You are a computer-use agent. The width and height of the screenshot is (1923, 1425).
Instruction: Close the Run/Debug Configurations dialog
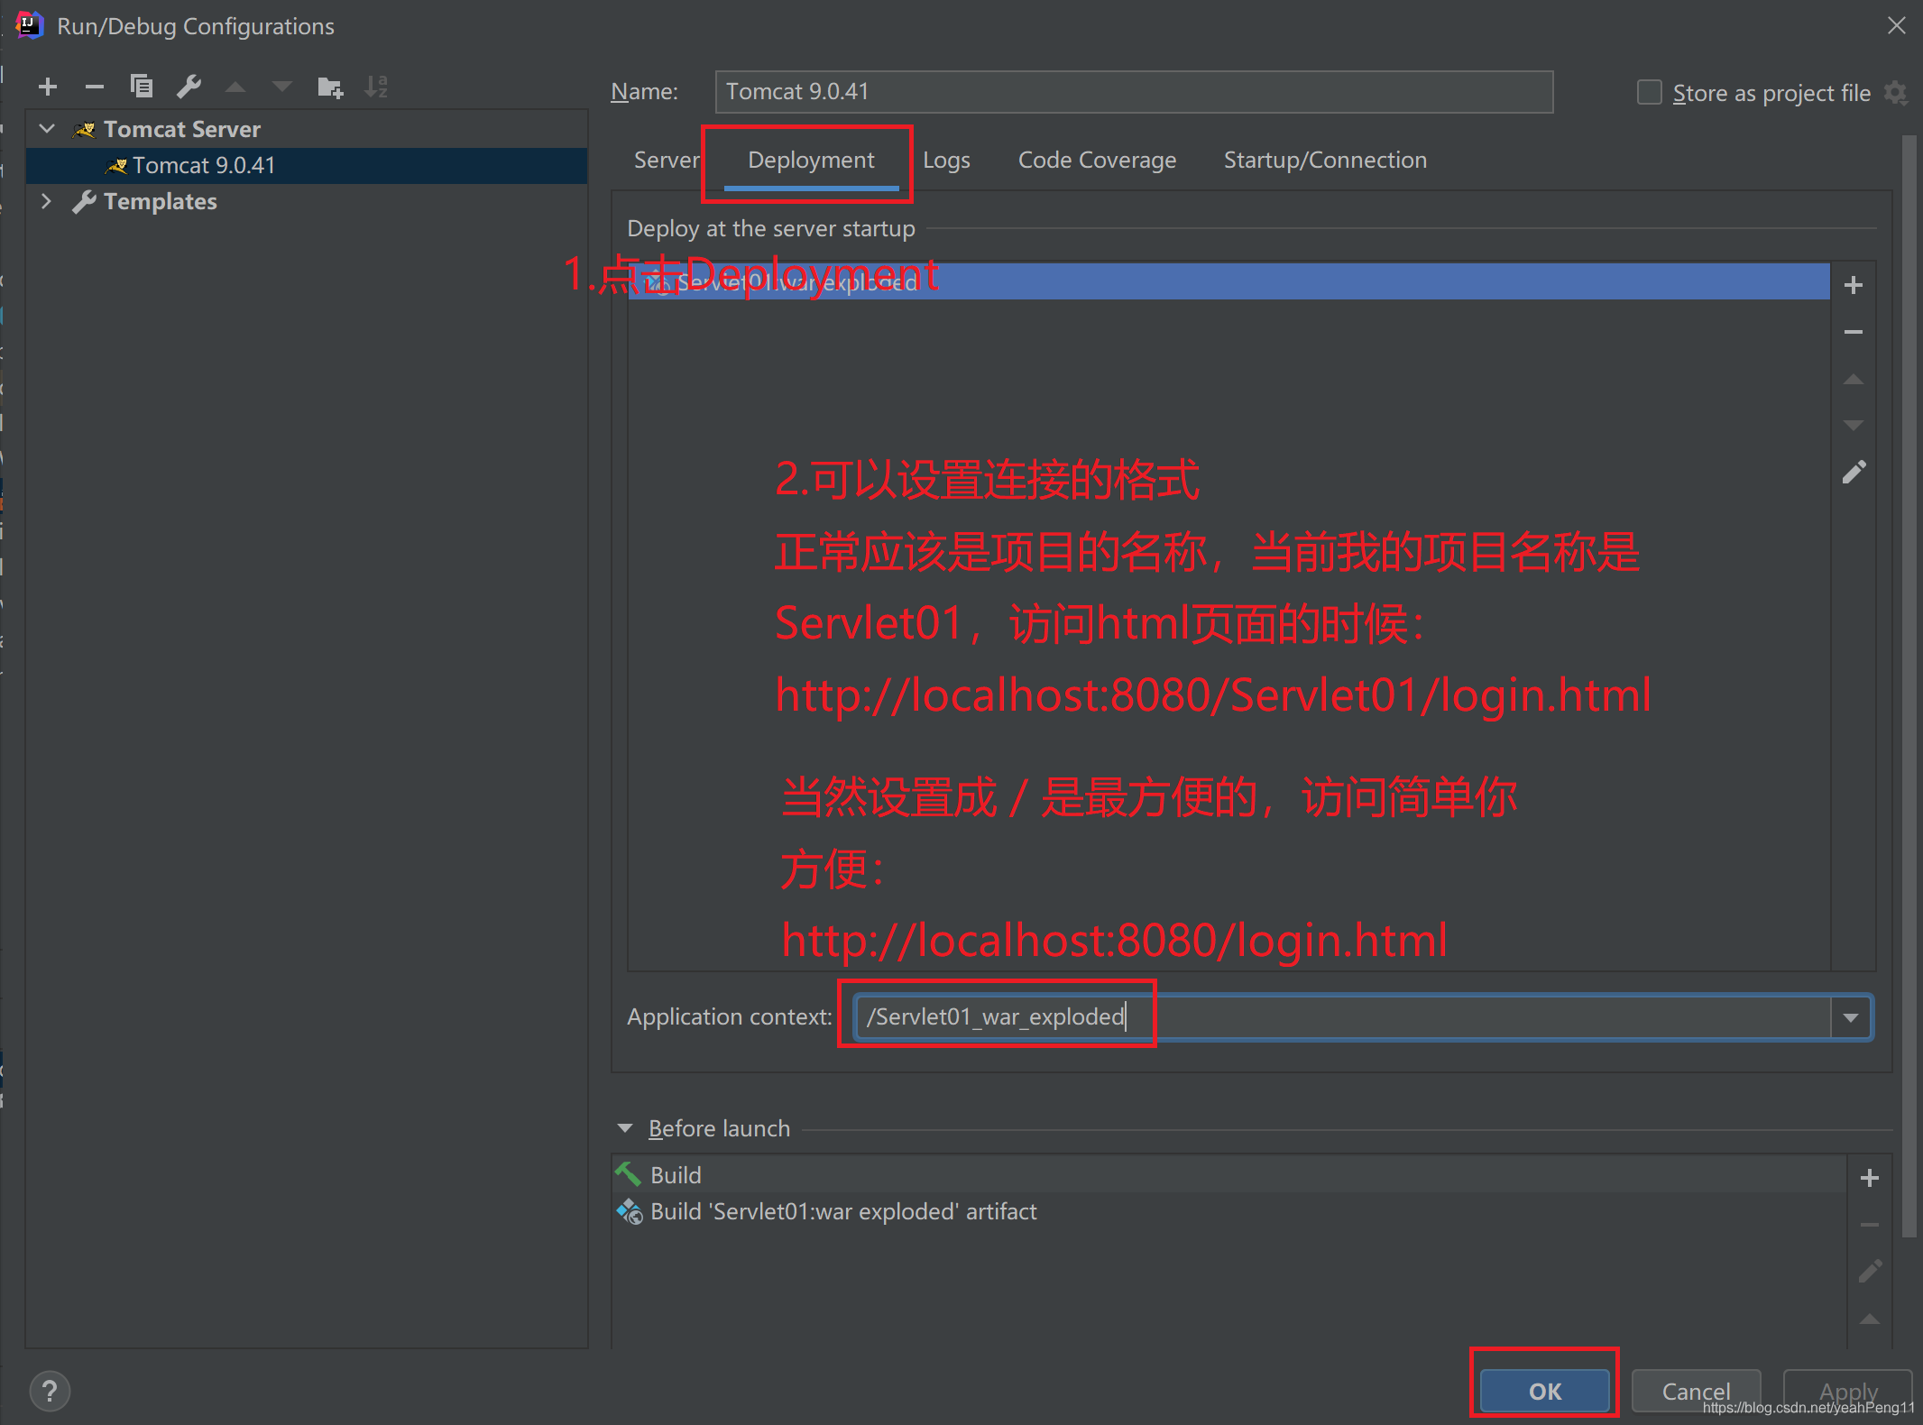coord(1897,26)
